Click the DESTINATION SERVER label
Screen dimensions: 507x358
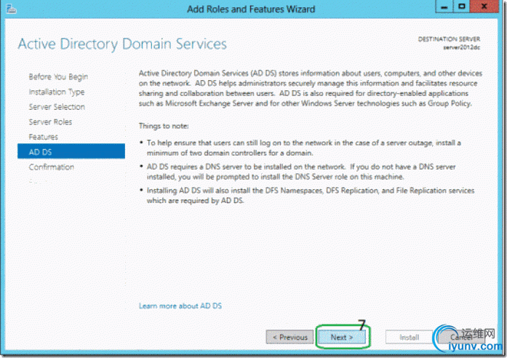449,39
